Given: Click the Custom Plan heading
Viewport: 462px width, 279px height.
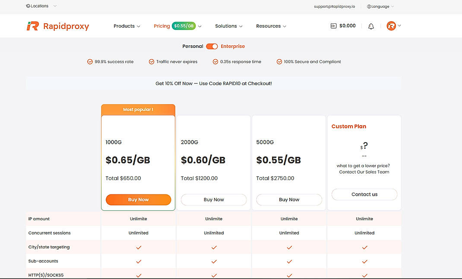Looking at the screenshot, I should [x=349, y=127].
